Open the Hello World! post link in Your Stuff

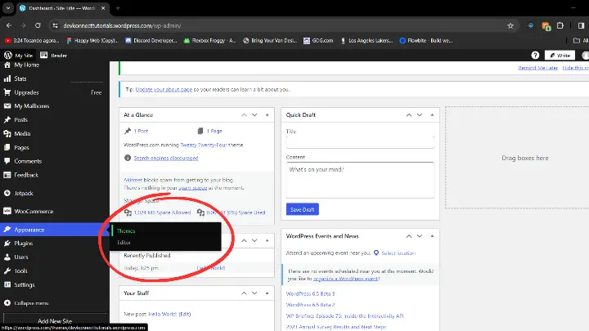[x=163, y=314]
